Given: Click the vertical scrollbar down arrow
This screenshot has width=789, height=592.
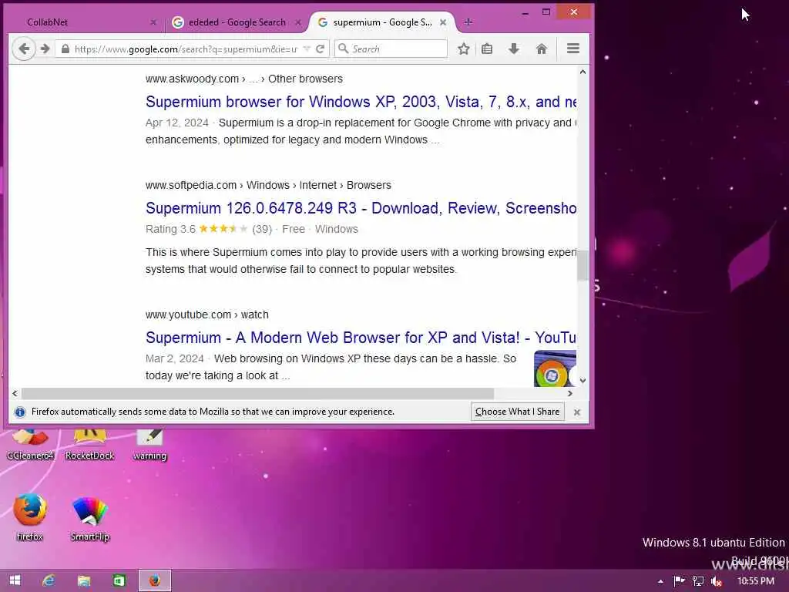Looking at the screenshot, I should (x=583, y=381).
